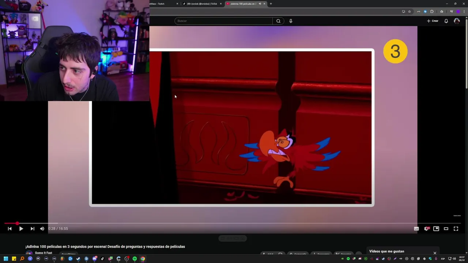The height and width of the screenshot is (263, 468).
Task: Open Chrome profile purple avatar
Action: click(458, 11)
